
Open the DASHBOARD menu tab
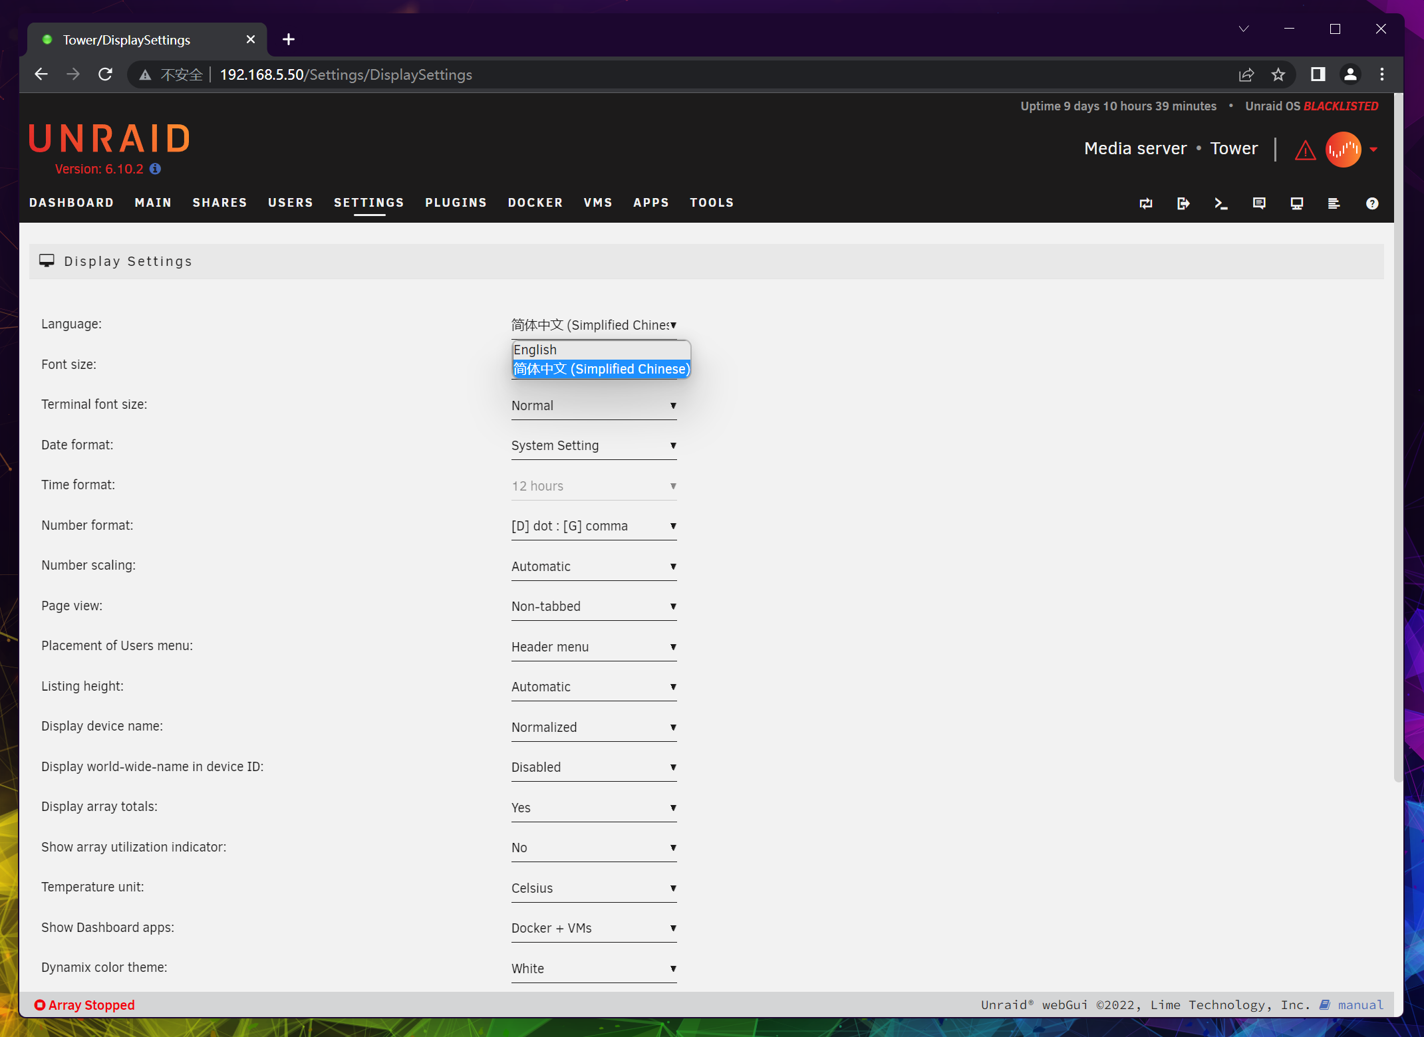71,203
